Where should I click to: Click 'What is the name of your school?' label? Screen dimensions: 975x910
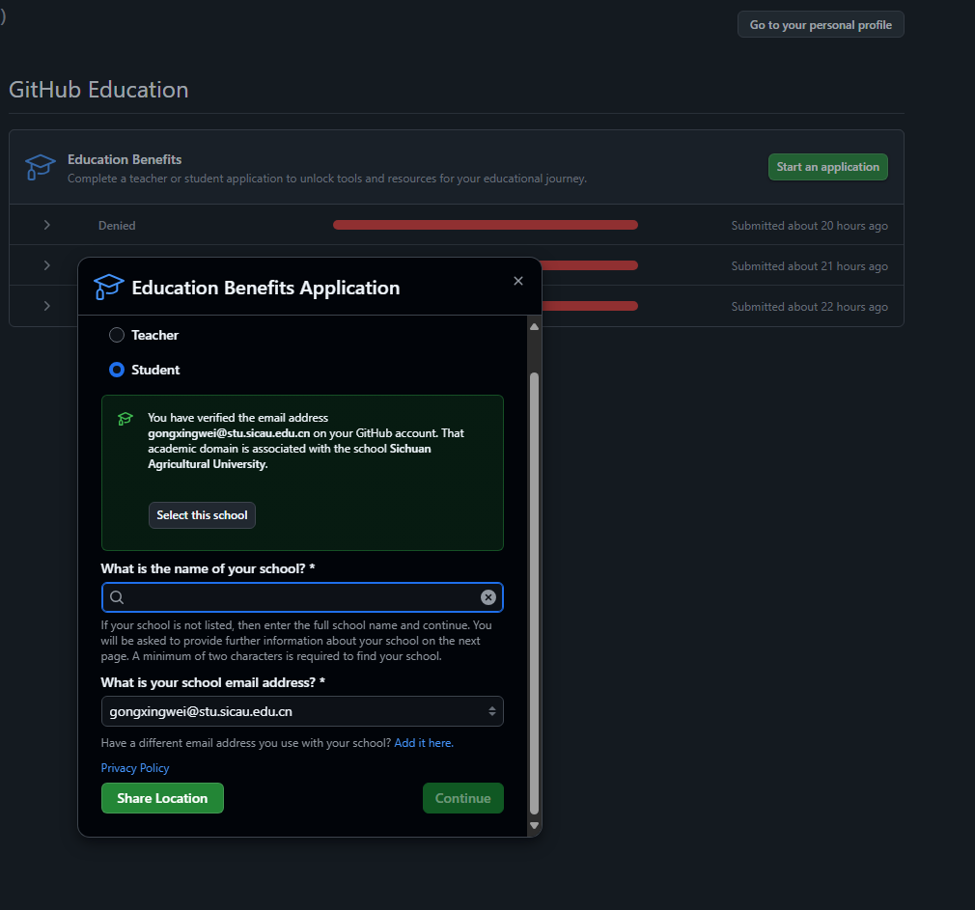208,568
